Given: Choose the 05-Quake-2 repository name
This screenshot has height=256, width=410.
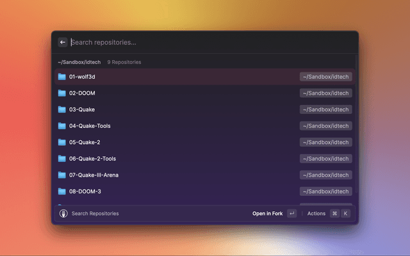Looking at the screenshot, I should pos(85,142).
